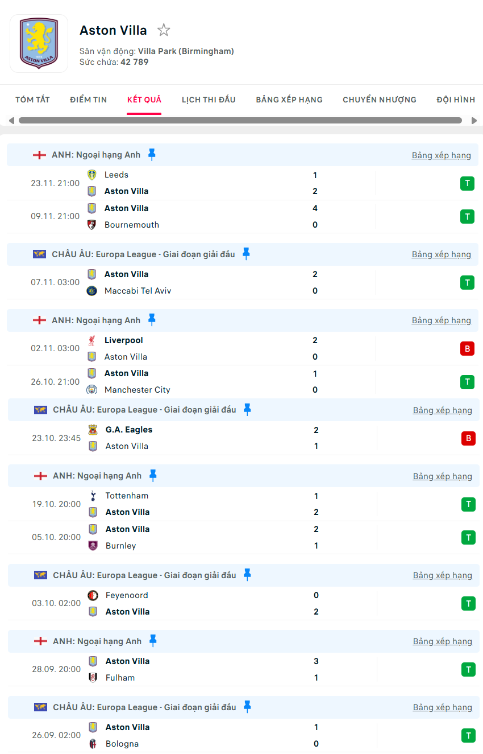Image resolution: width=483 pixels, height=754 pixels.
Task: Toggle pin on first Ngoại hạng Anh header
Action: (x=152, y=154)
